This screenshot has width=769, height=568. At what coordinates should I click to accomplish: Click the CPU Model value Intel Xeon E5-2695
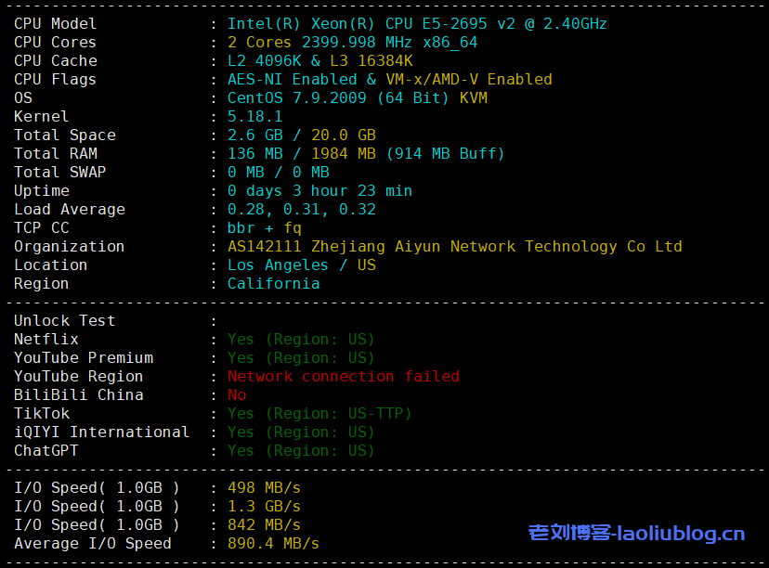(x=417, y=24)
